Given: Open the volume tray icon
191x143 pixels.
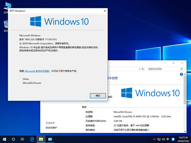Looking at the screenshot, I should (163, 139).
